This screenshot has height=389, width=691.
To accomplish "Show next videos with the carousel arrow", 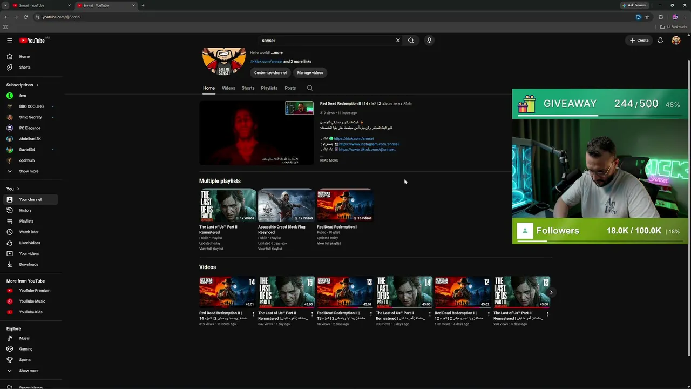I will (x=551, y=292).
